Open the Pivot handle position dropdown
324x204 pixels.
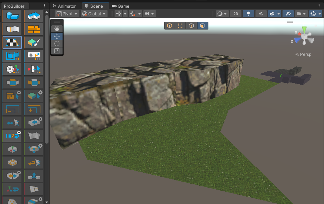[x=67, y=14]
